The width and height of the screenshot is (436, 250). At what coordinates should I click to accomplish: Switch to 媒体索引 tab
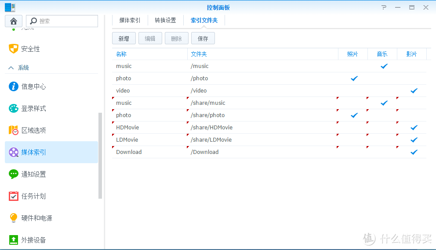(130, 20)
